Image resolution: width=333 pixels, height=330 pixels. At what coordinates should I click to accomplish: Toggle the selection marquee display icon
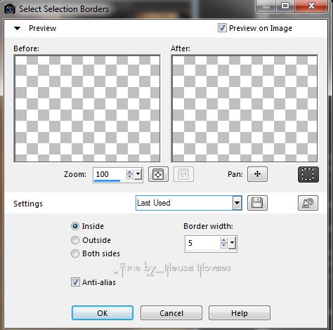(308, 174)
